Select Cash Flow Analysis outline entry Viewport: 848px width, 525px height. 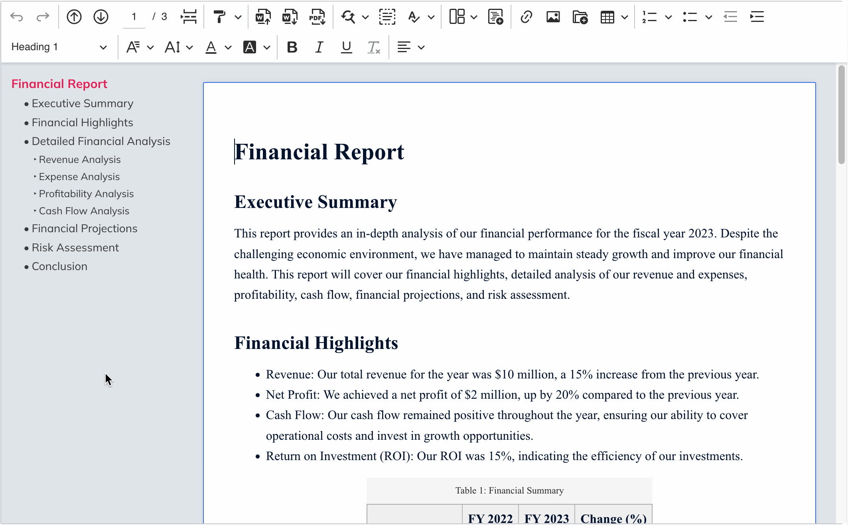pyautogui.click(x=84, y=211)
